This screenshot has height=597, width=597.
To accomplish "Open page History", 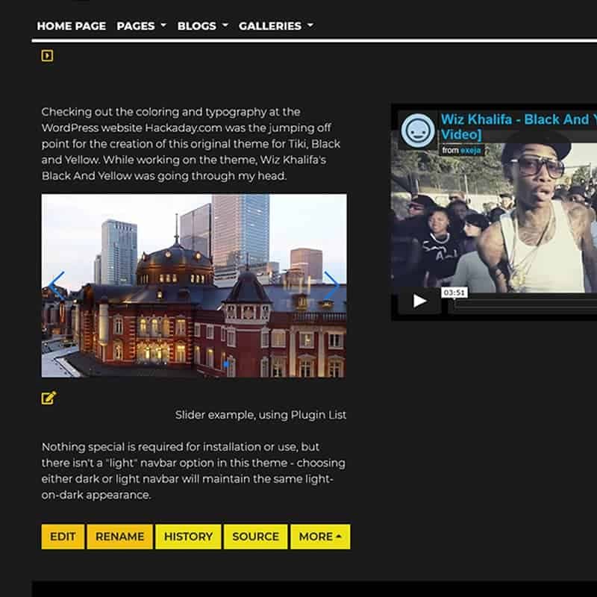I will coord(188,537).
